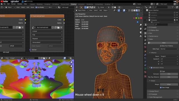This screenshot has height=101, width=179.
Task: Select the viewport pan hand icon
Action: point(141,29)
